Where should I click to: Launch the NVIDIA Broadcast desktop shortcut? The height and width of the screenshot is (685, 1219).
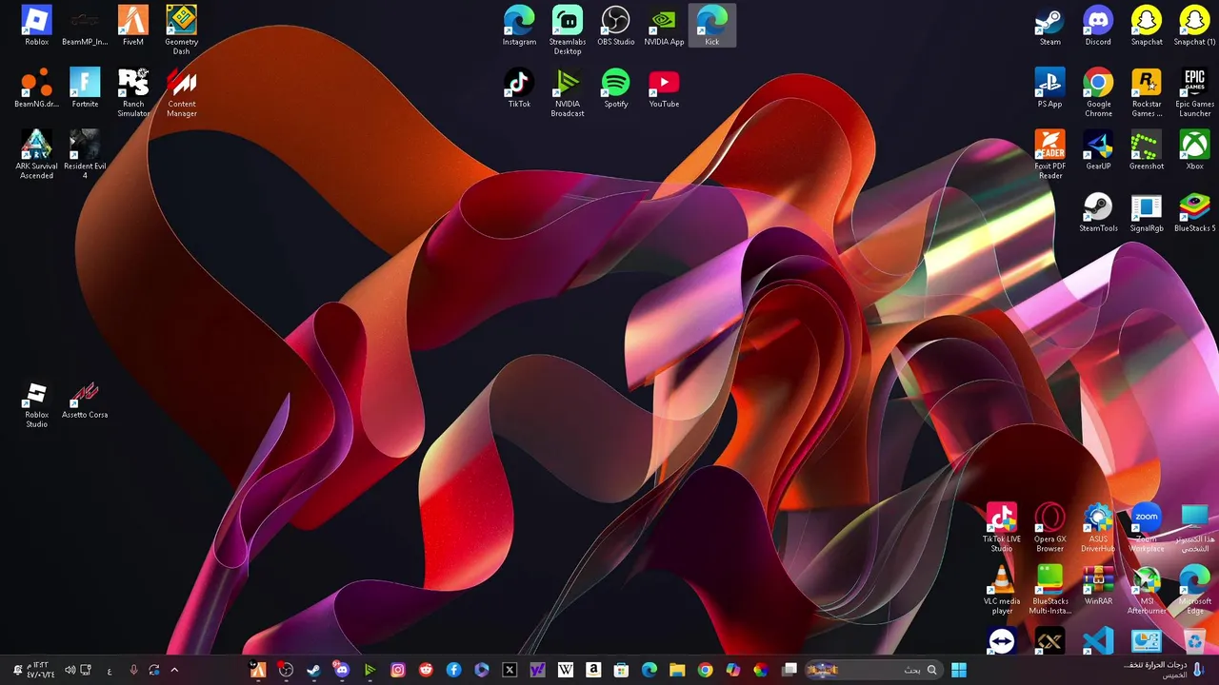[568, 92]
